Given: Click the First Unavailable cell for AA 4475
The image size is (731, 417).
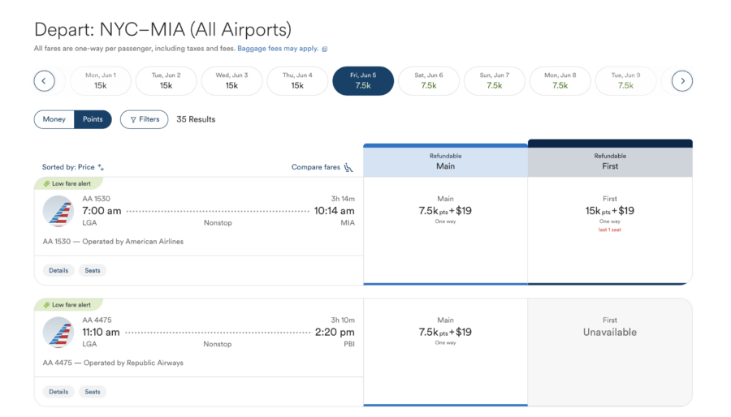Looking at the screenshot, I should [610, 351].
